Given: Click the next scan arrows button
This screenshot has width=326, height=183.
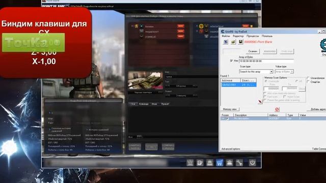Looking at the screenshot, I should [x=269, y=51].
